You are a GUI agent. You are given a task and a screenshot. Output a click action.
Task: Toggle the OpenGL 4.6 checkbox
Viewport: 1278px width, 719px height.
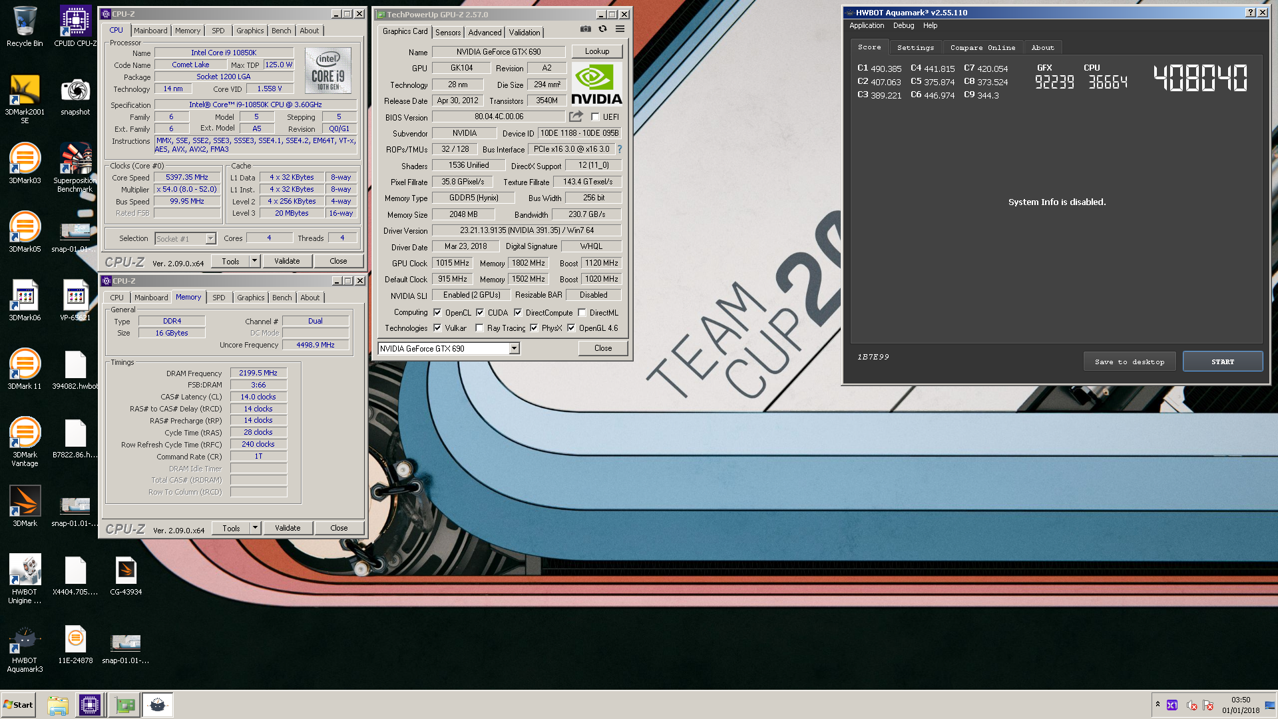coord(571,328)
